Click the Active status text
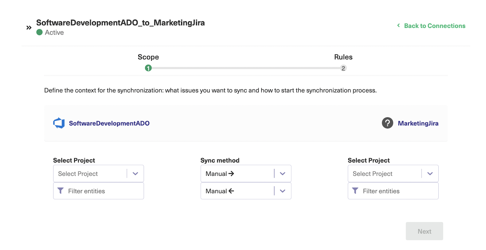Image resolution: width=486 pixels, height=250 pixels. (54, 33)
